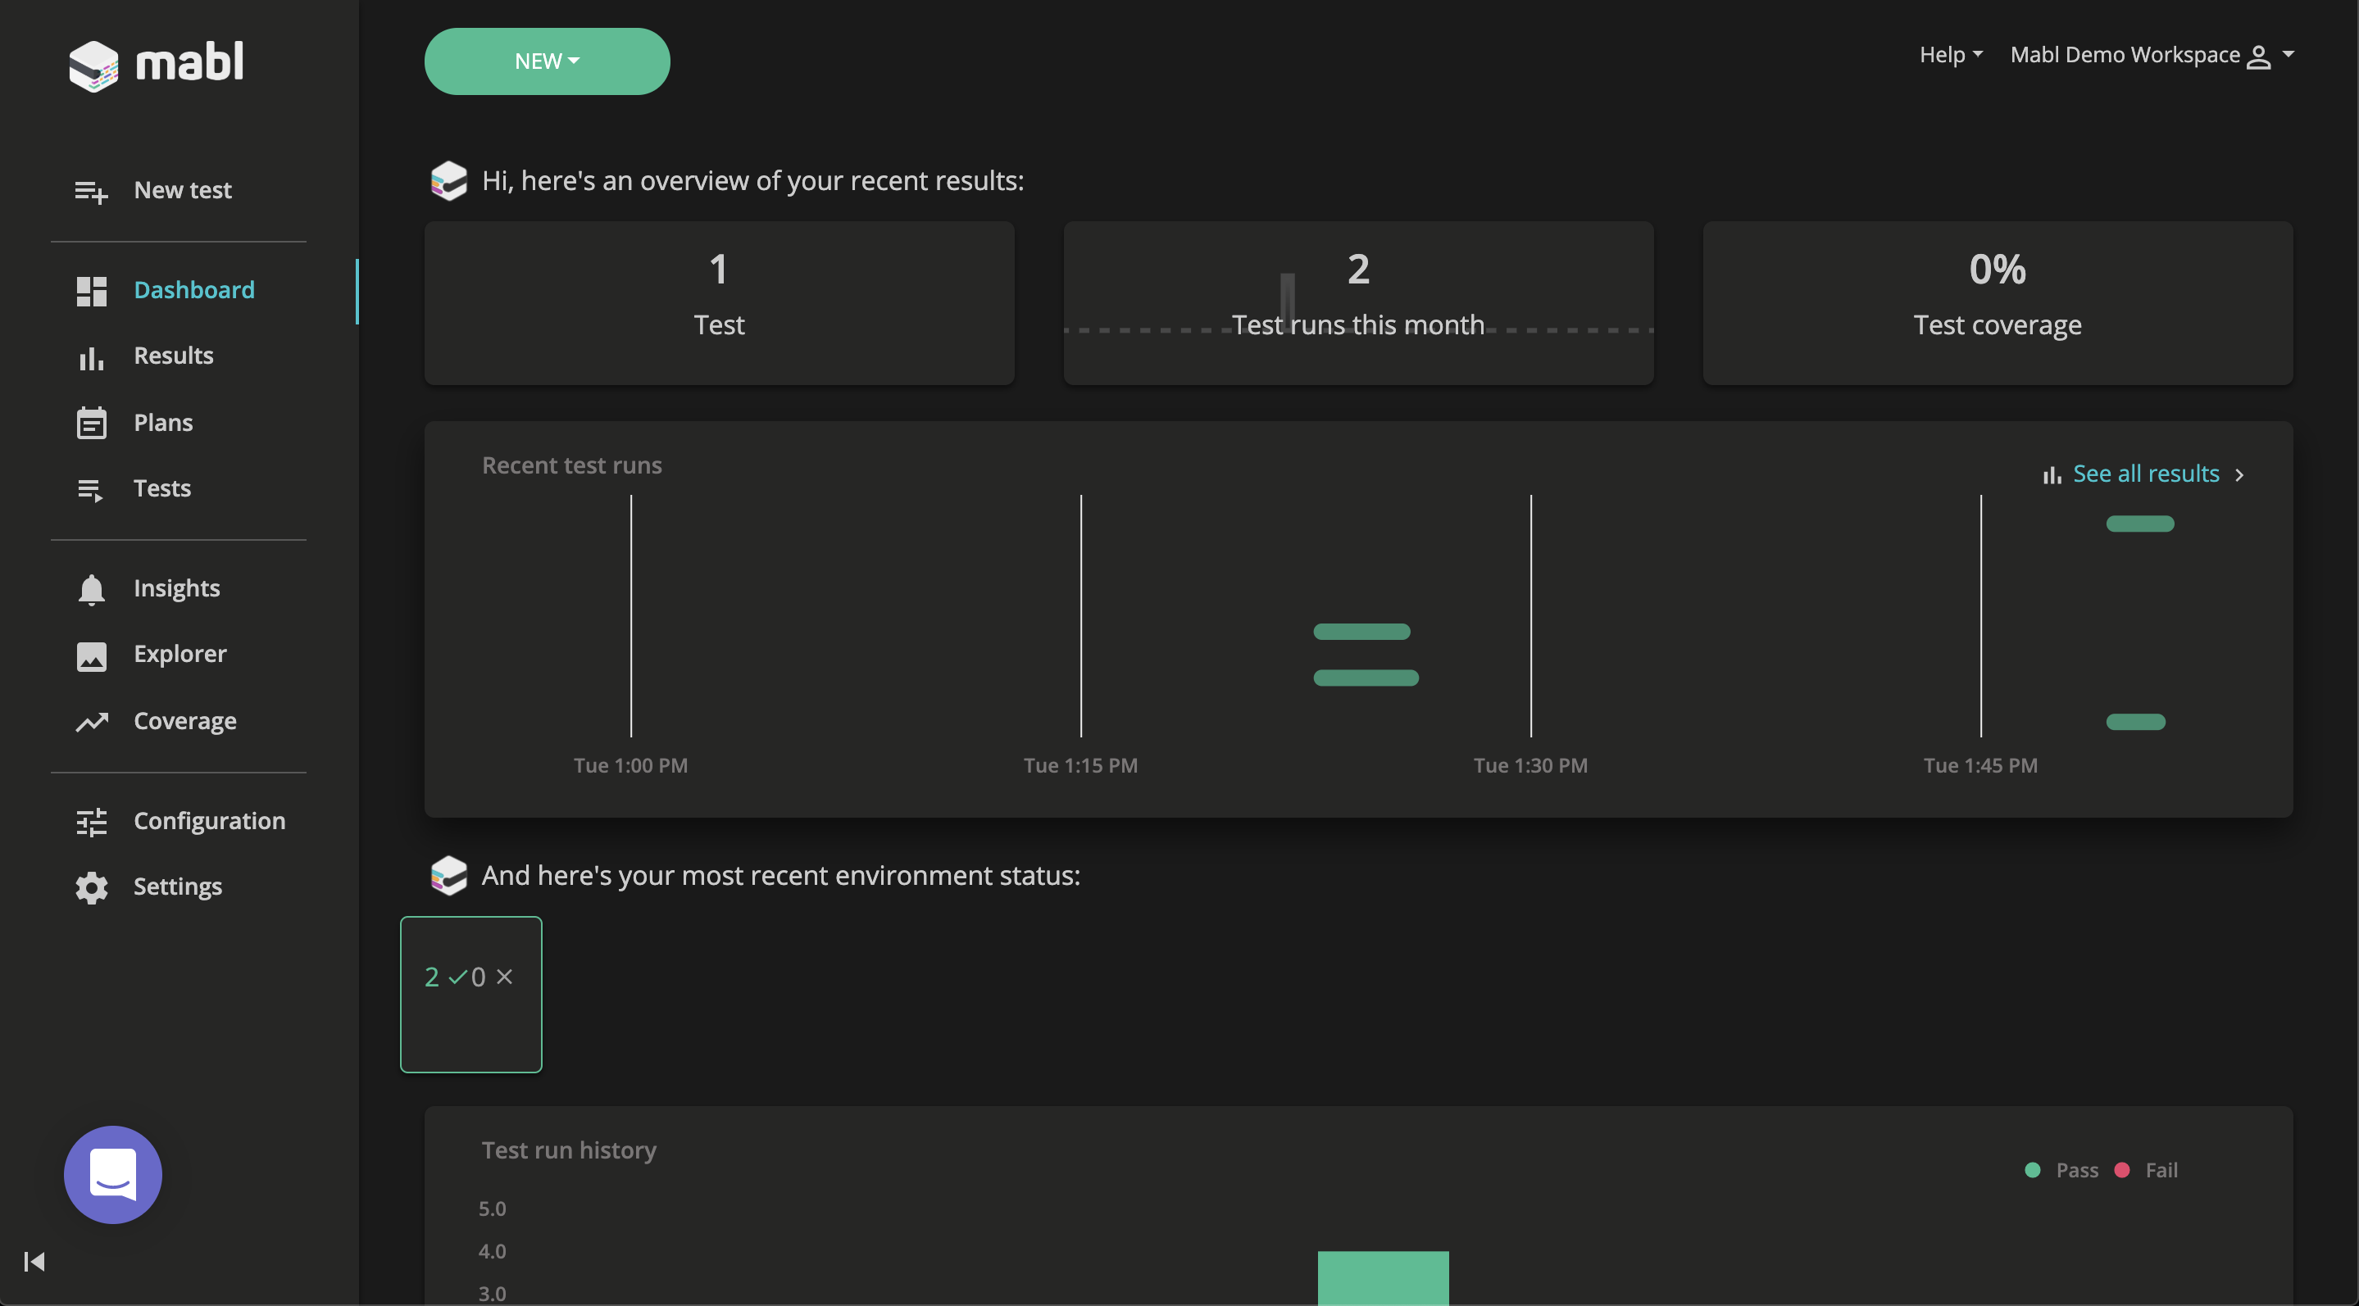Click the 2 passing environment status badge
This screenshot has width=2359, height=1306.
pos(470,992)
